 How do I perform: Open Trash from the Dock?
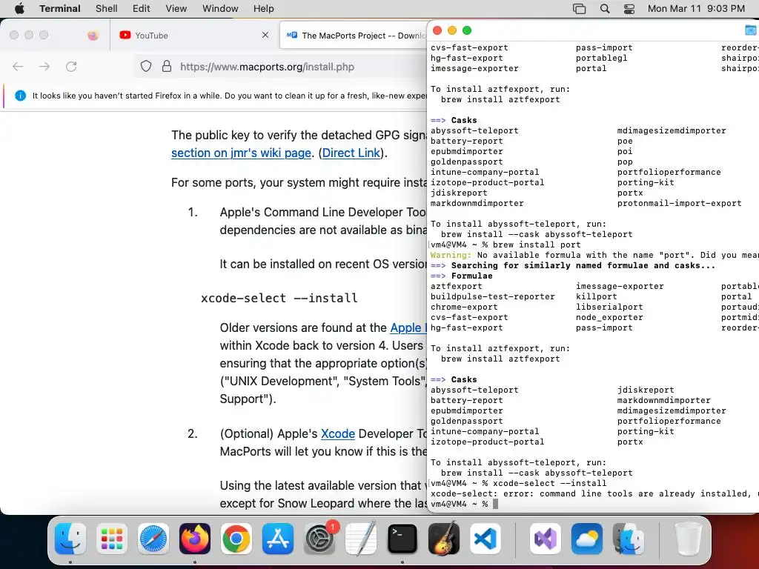(689, 539)
